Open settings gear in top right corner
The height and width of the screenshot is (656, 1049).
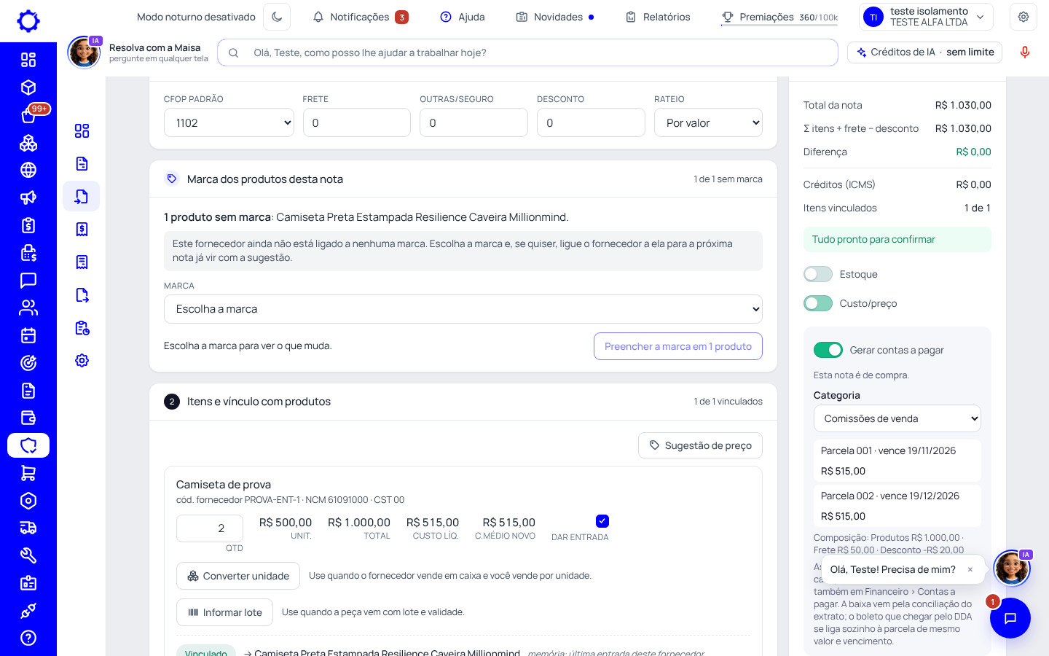[x=1024, y=17]
